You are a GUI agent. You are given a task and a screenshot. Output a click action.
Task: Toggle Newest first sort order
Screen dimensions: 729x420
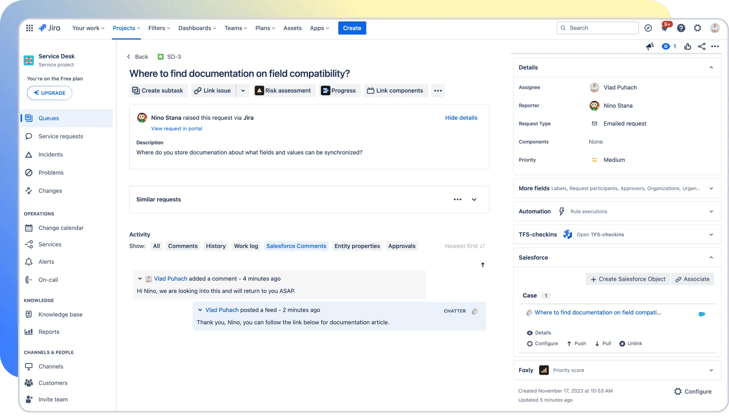coord(465,246)
